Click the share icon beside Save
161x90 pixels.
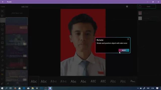click(140, 6)
